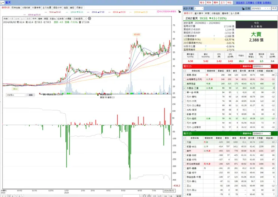Check the 新加坡商瑞銀 seller row checkbox
This screenshot has height=197, width=278.
coord(184,164)
